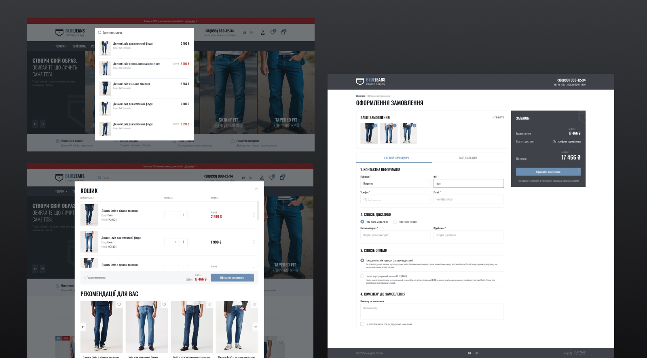Add fourth recommended jeans to wishlist

pos(254,304)
